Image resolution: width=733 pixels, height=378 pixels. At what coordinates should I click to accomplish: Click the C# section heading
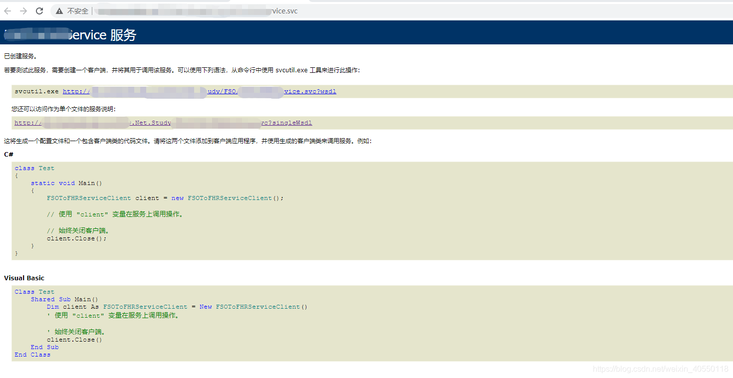(8, 155)
